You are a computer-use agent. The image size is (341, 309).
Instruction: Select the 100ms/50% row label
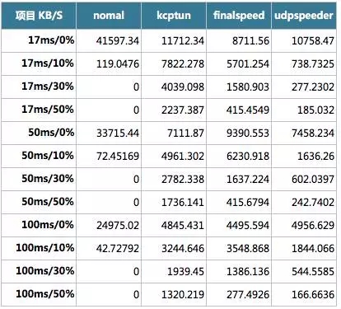[x=39, y=294]
